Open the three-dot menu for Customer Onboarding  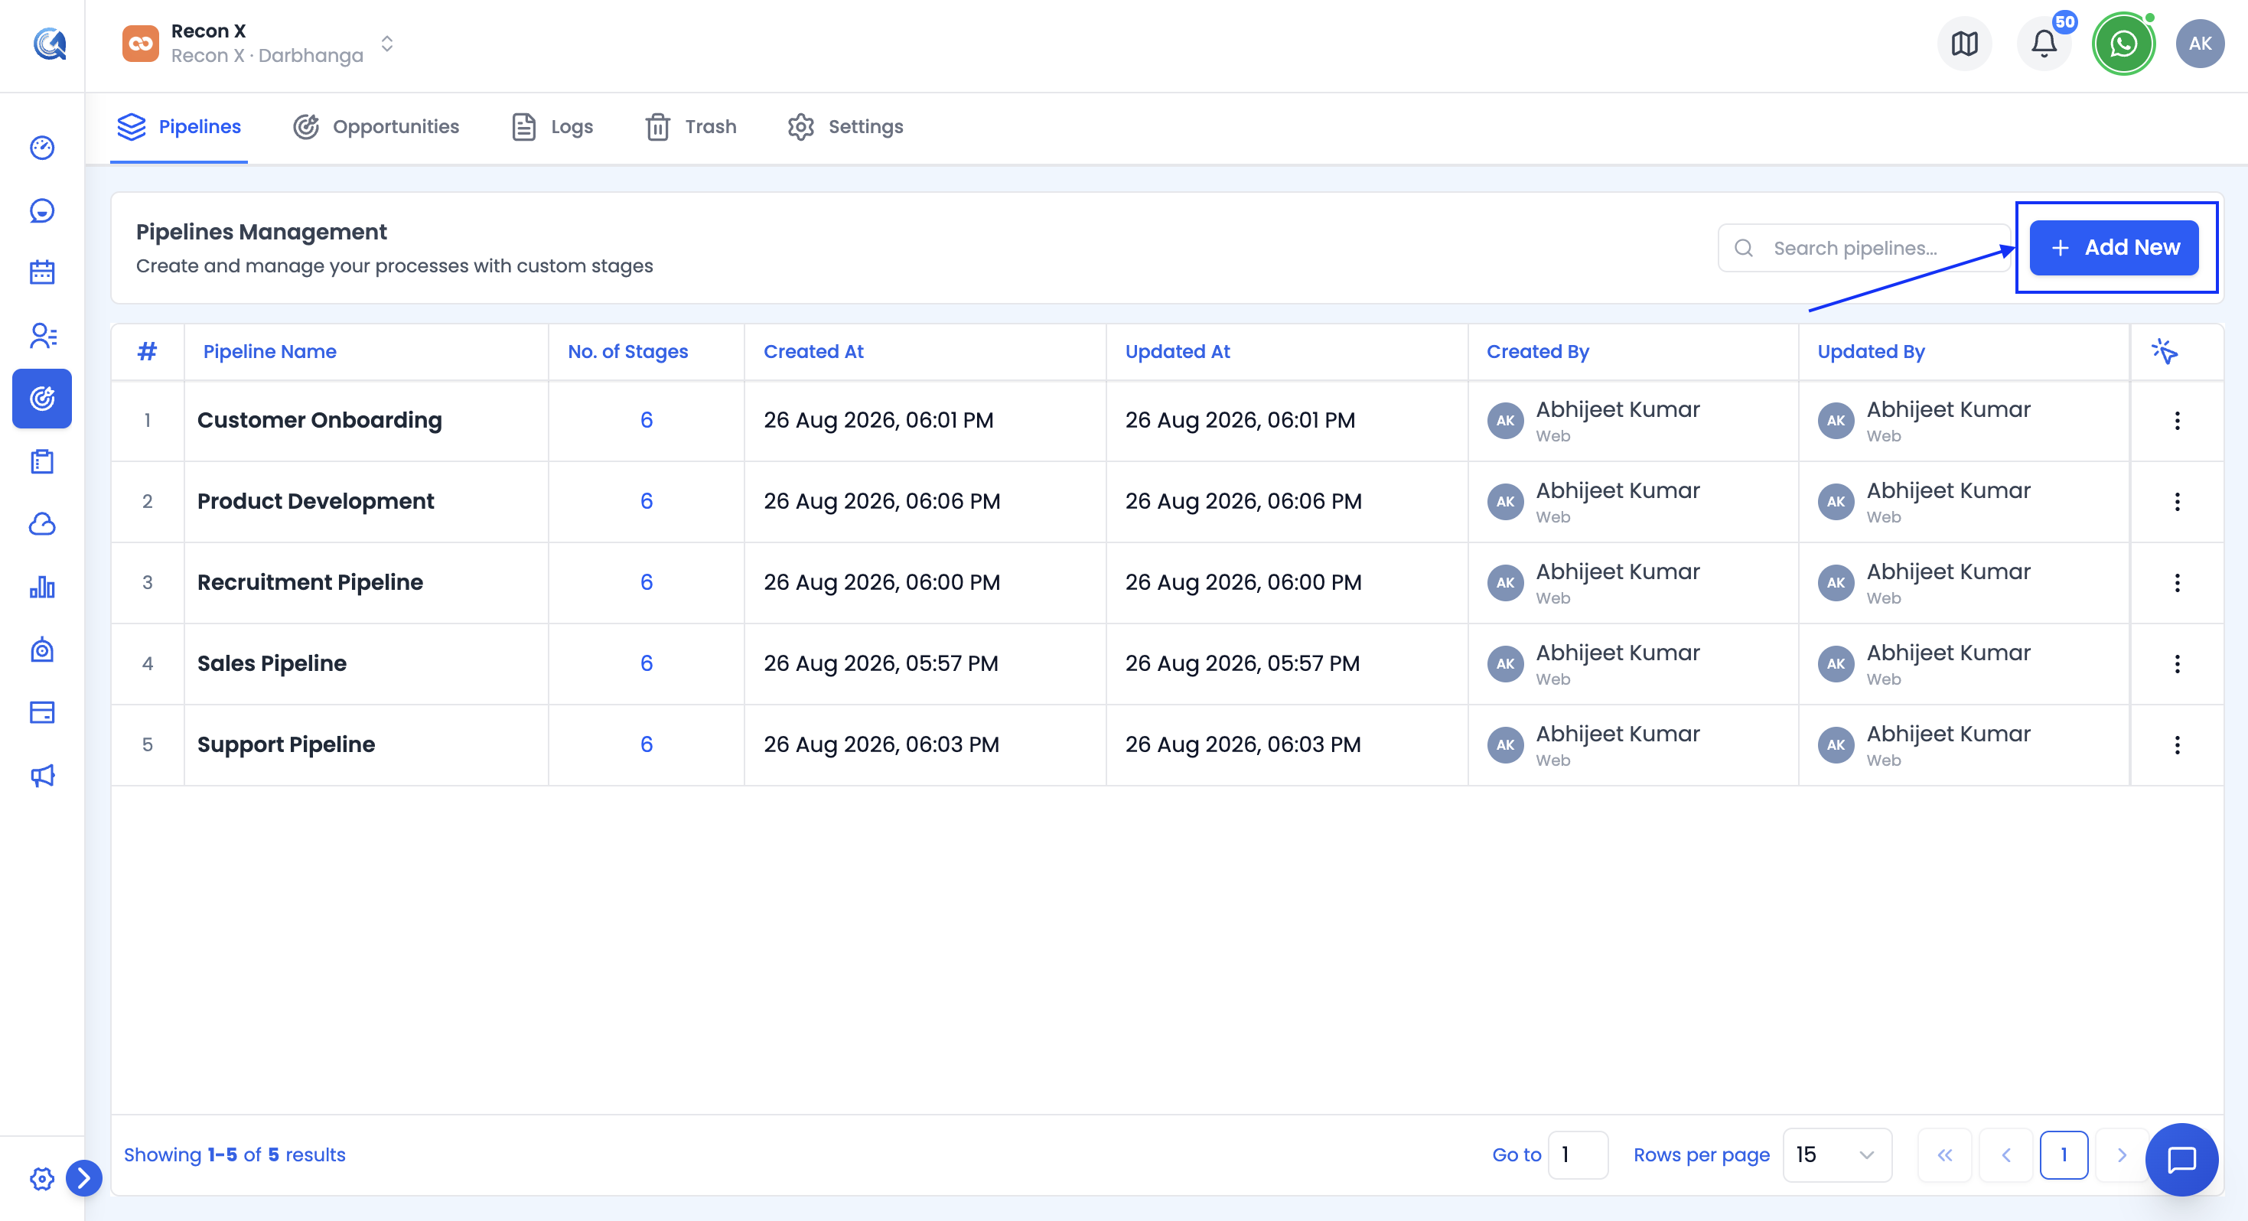tap(2178, 421)
